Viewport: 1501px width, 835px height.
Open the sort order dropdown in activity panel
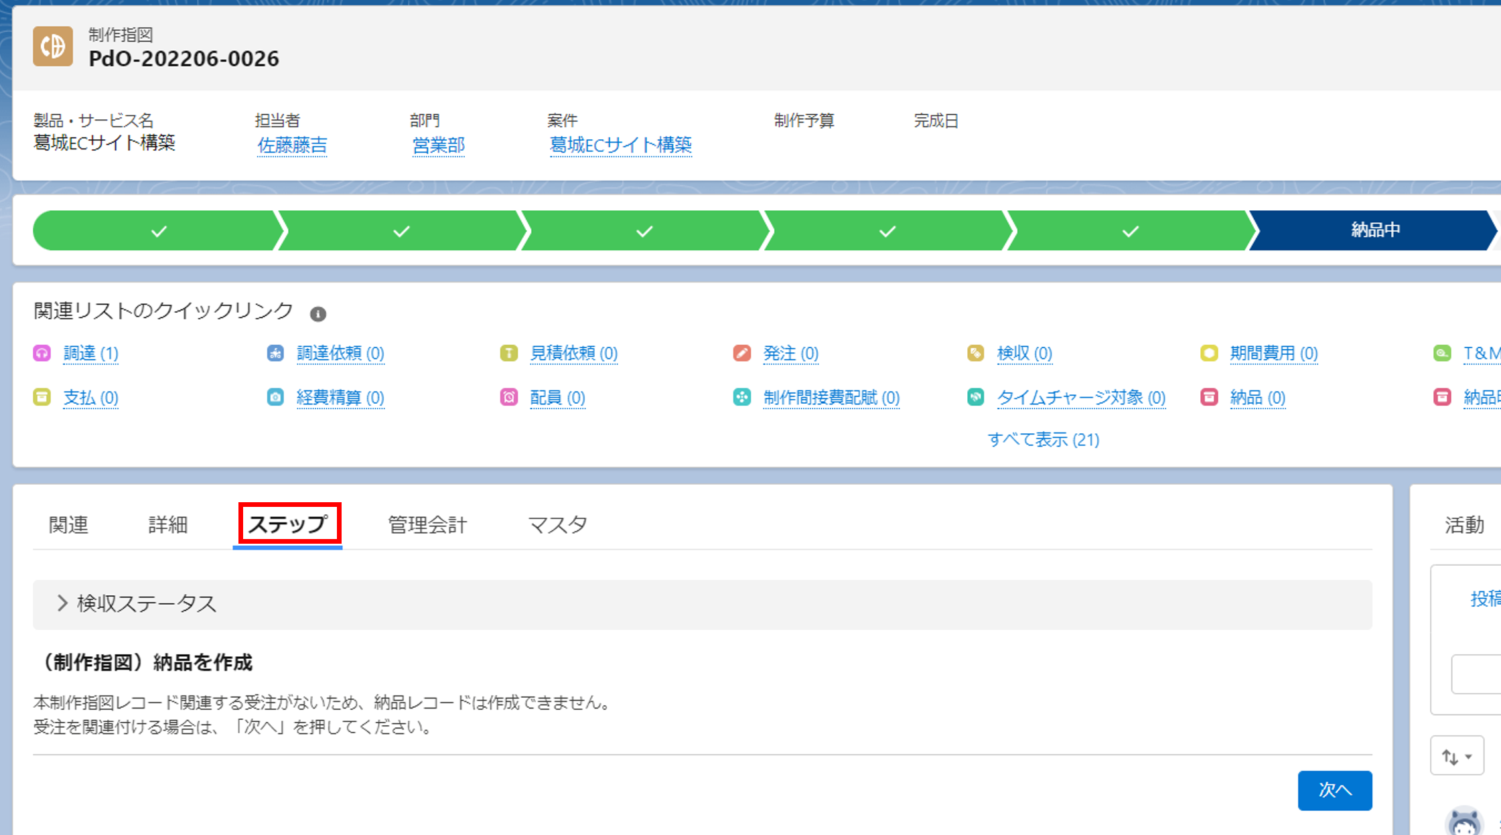click(x=1457, y=756)
